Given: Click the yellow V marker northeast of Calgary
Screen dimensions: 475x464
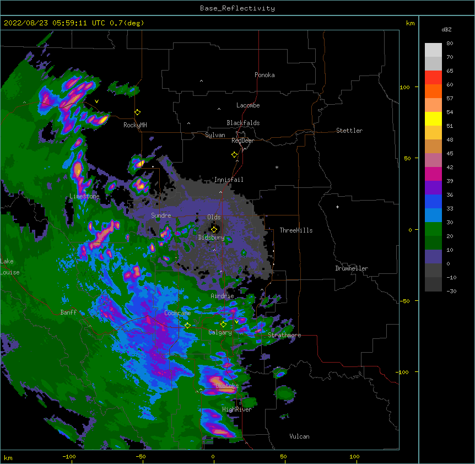Looking at the screenshot, I should click(236, 321).
